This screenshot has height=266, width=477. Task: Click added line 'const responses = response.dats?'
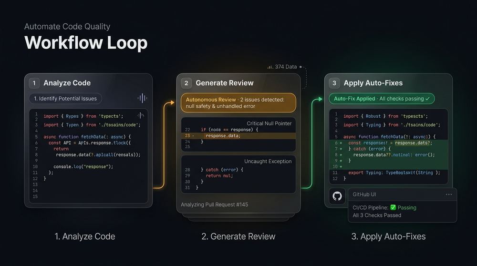tap(390, 143)
